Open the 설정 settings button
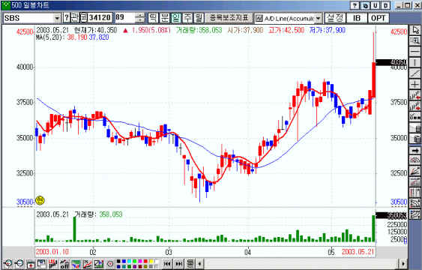422x270 pixels. click(x=335, y=18)
